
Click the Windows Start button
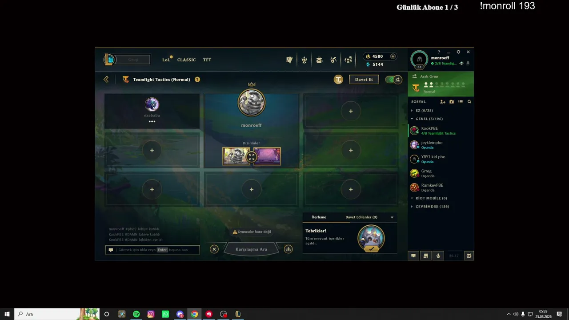[x=7, y=314]
